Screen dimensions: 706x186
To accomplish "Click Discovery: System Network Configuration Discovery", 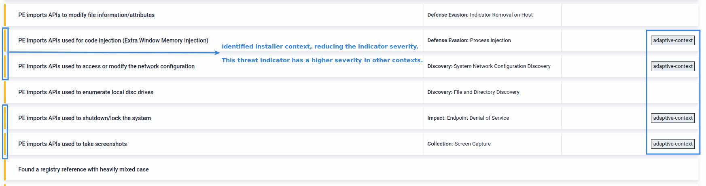I will point(489,66).
